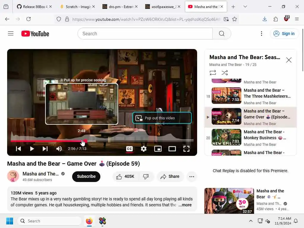Screen dimensions: 304x228
Task: Click the video progress bar scrubber
Action: click(85, 141)
